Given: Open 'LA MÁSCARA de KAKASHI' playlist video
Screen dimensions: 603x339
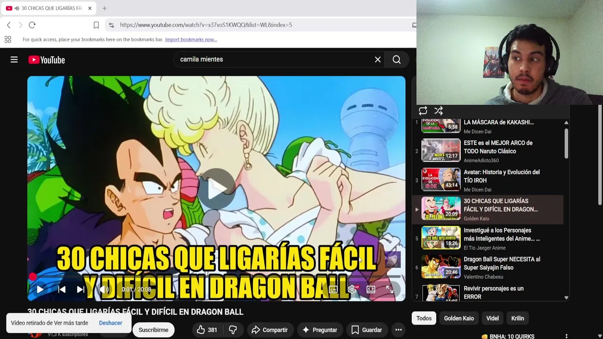Looking at the screenshot, I should point(488,126).
